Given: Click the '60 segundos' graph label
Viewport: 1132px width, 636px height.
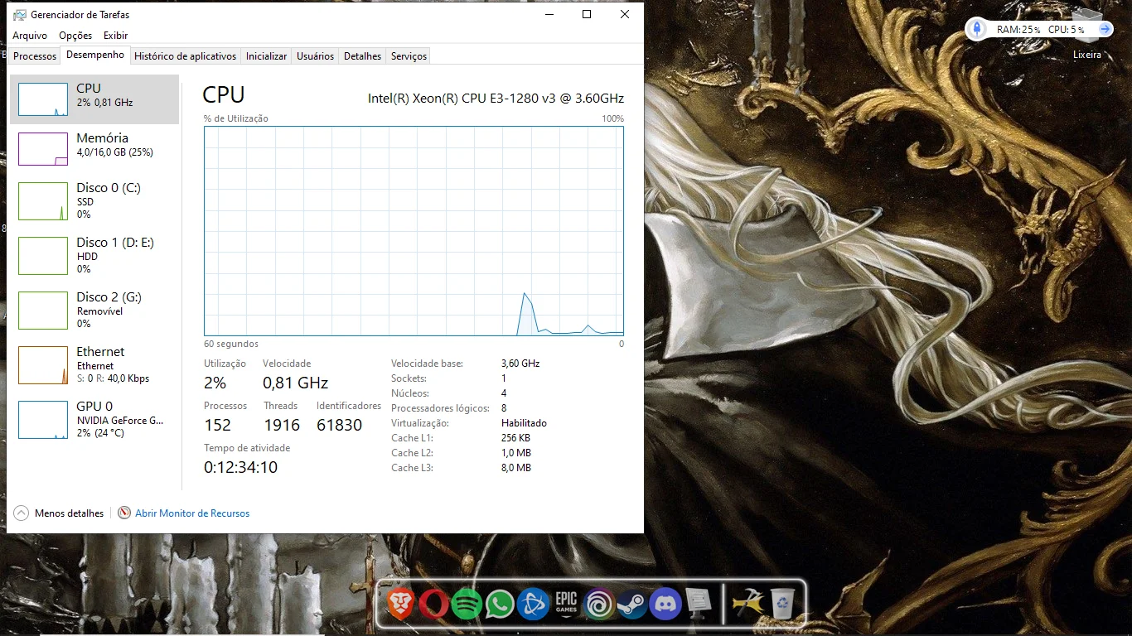Looking at the screenshot, I should [x=231, y=344].
